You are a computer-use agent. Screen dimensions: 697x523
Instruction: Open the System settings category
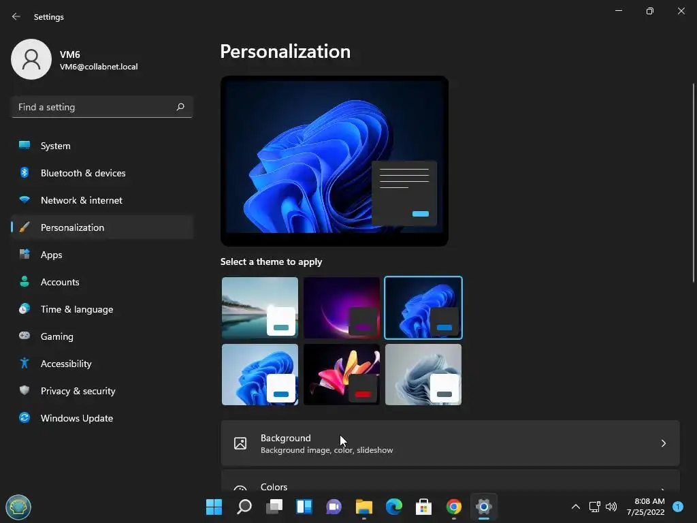[x=102, y=146]
